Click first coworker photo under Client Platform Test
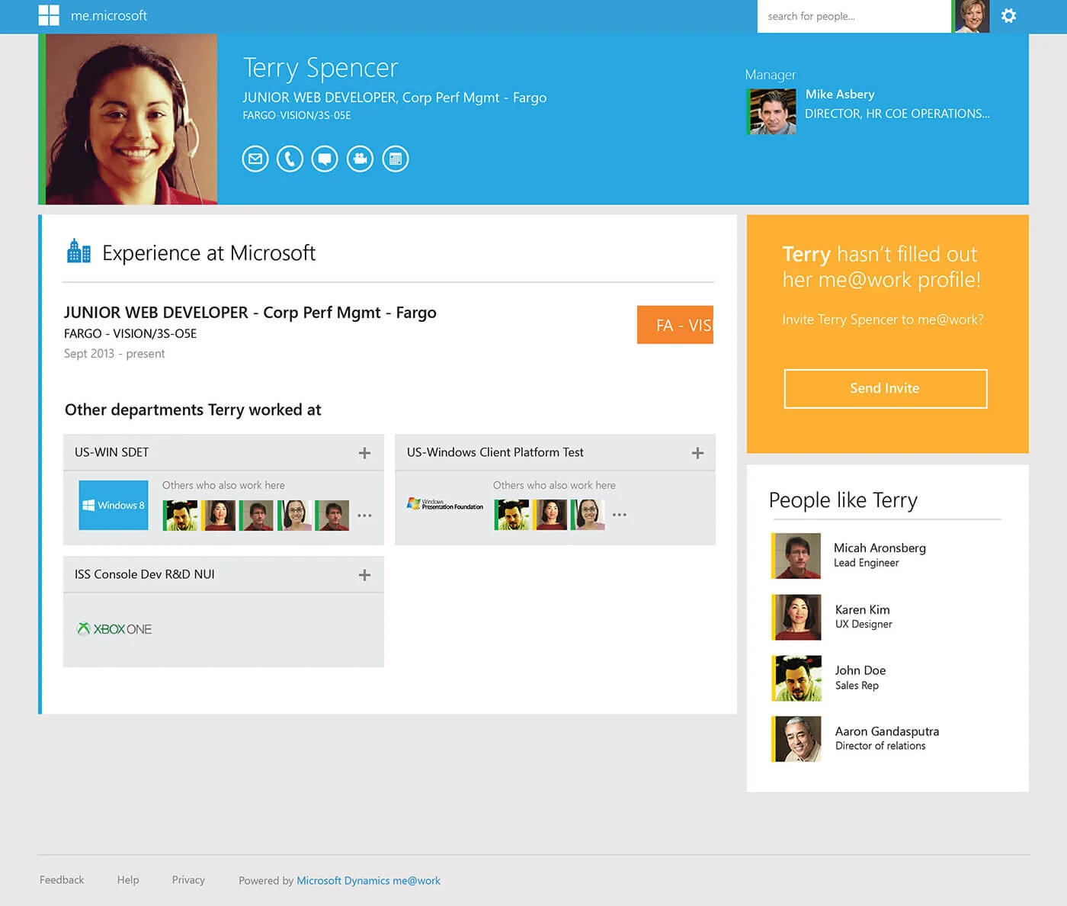This screenshot has height=906, width=1067. click(x=511, y=515)
